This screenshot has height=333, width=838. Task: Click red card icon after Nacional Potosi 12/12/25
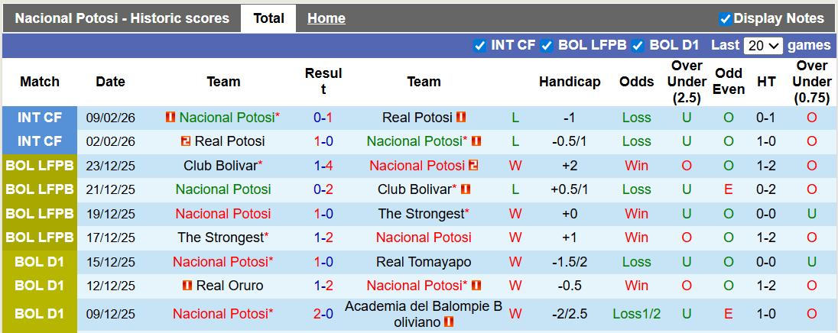click(x=476, y=286)
